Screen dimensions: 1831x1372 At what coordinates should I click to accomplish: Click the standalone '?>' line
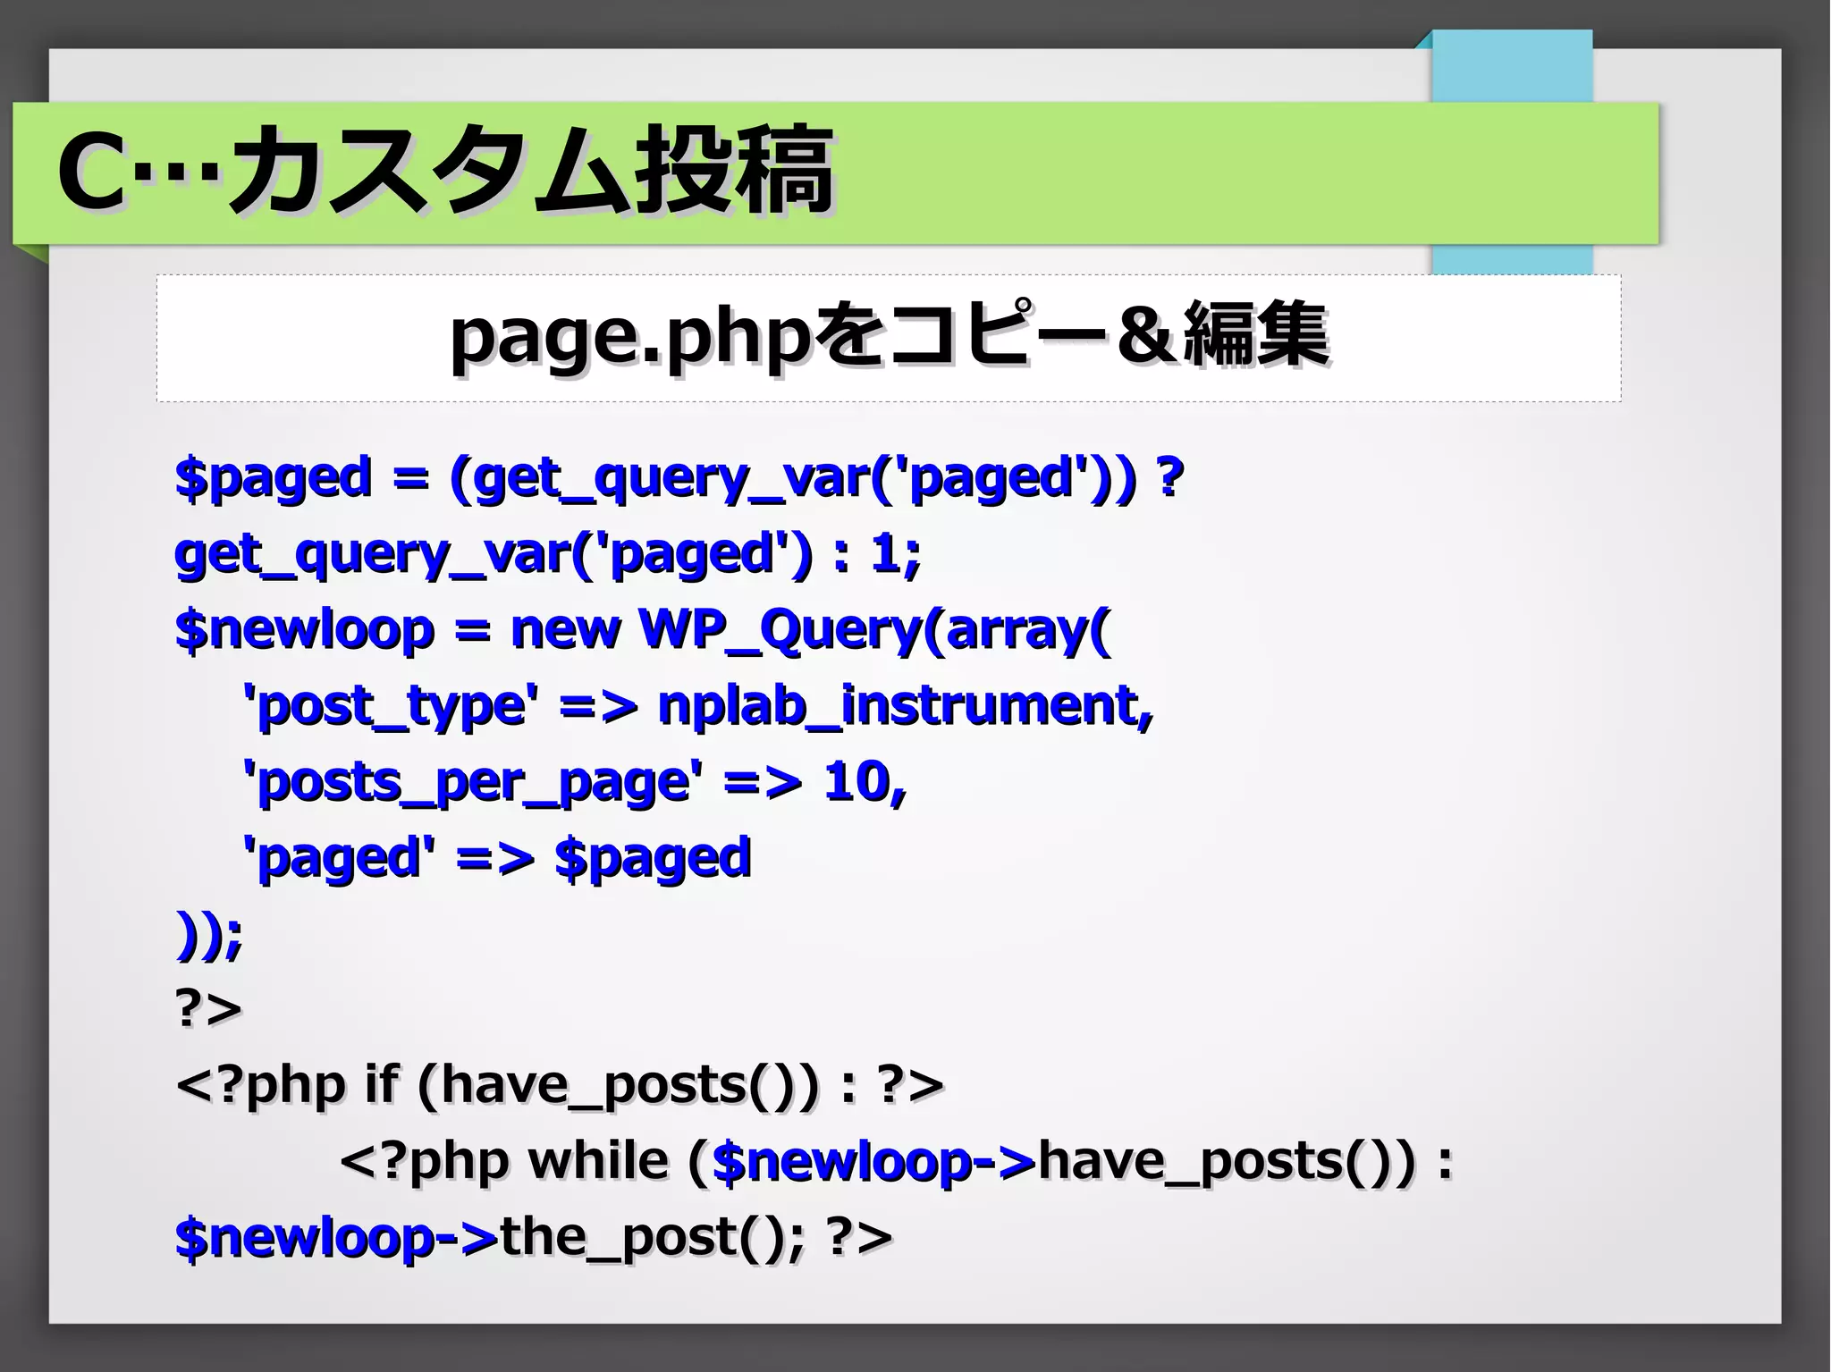[x=208, y=1010]
